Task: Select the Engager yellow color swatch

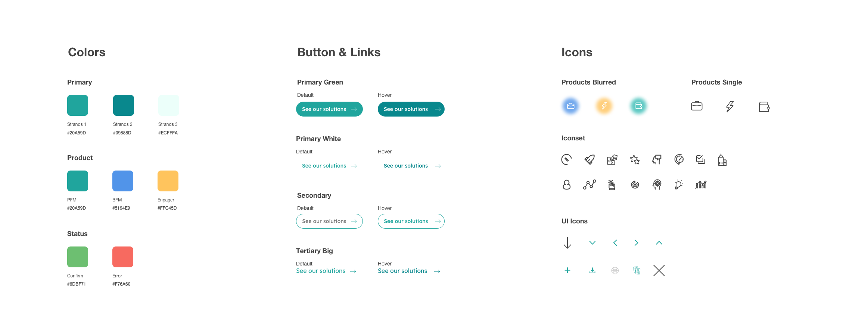Action: pyautogui.click(x=168, y=181)
